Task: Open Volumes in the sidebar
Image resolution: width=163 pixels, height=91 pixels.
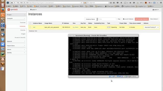Action: 23,30
